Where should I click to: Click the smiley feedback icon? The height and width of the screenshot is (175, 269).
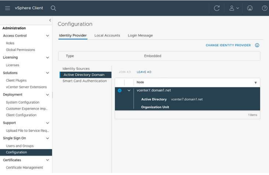point(250,8)
